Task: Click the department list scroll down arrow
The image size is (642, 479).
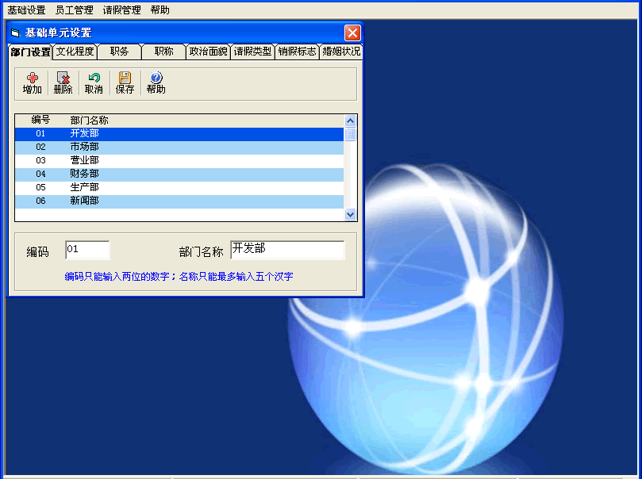Action: tap(350, 214)
